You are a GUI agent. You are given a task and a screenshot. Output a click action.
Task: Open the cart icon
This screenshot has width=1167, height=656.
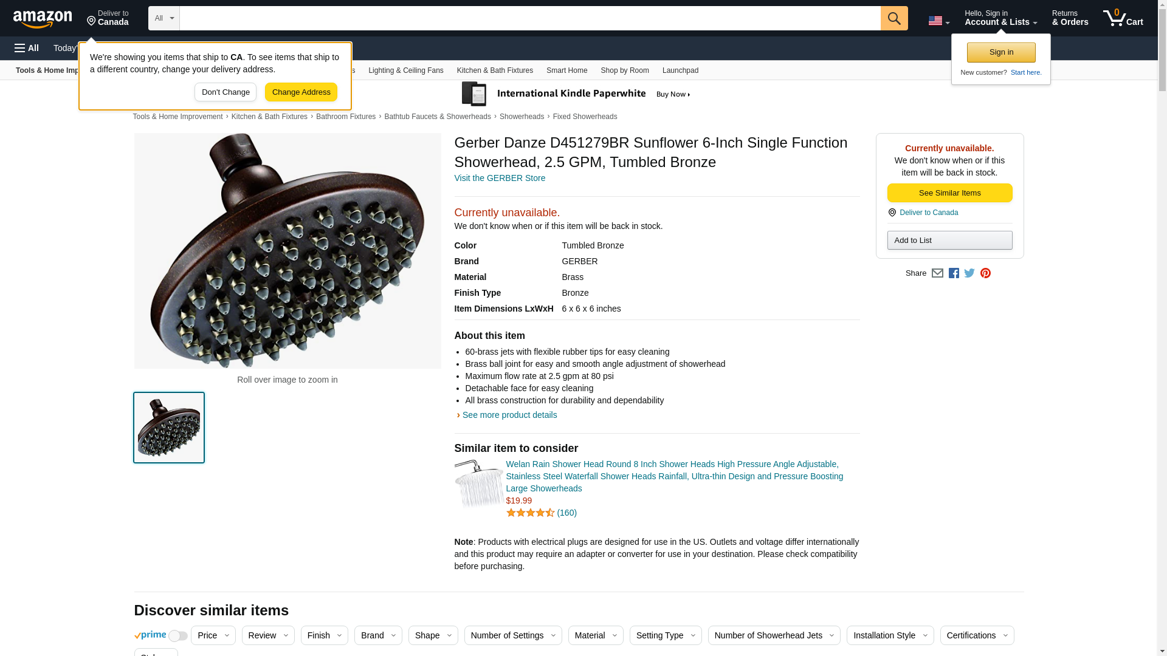pyautogui.click(x=1123, y=18)
